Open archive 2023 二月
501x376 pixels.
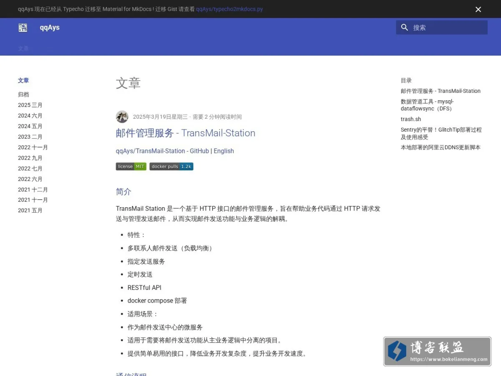pos(30,137)
